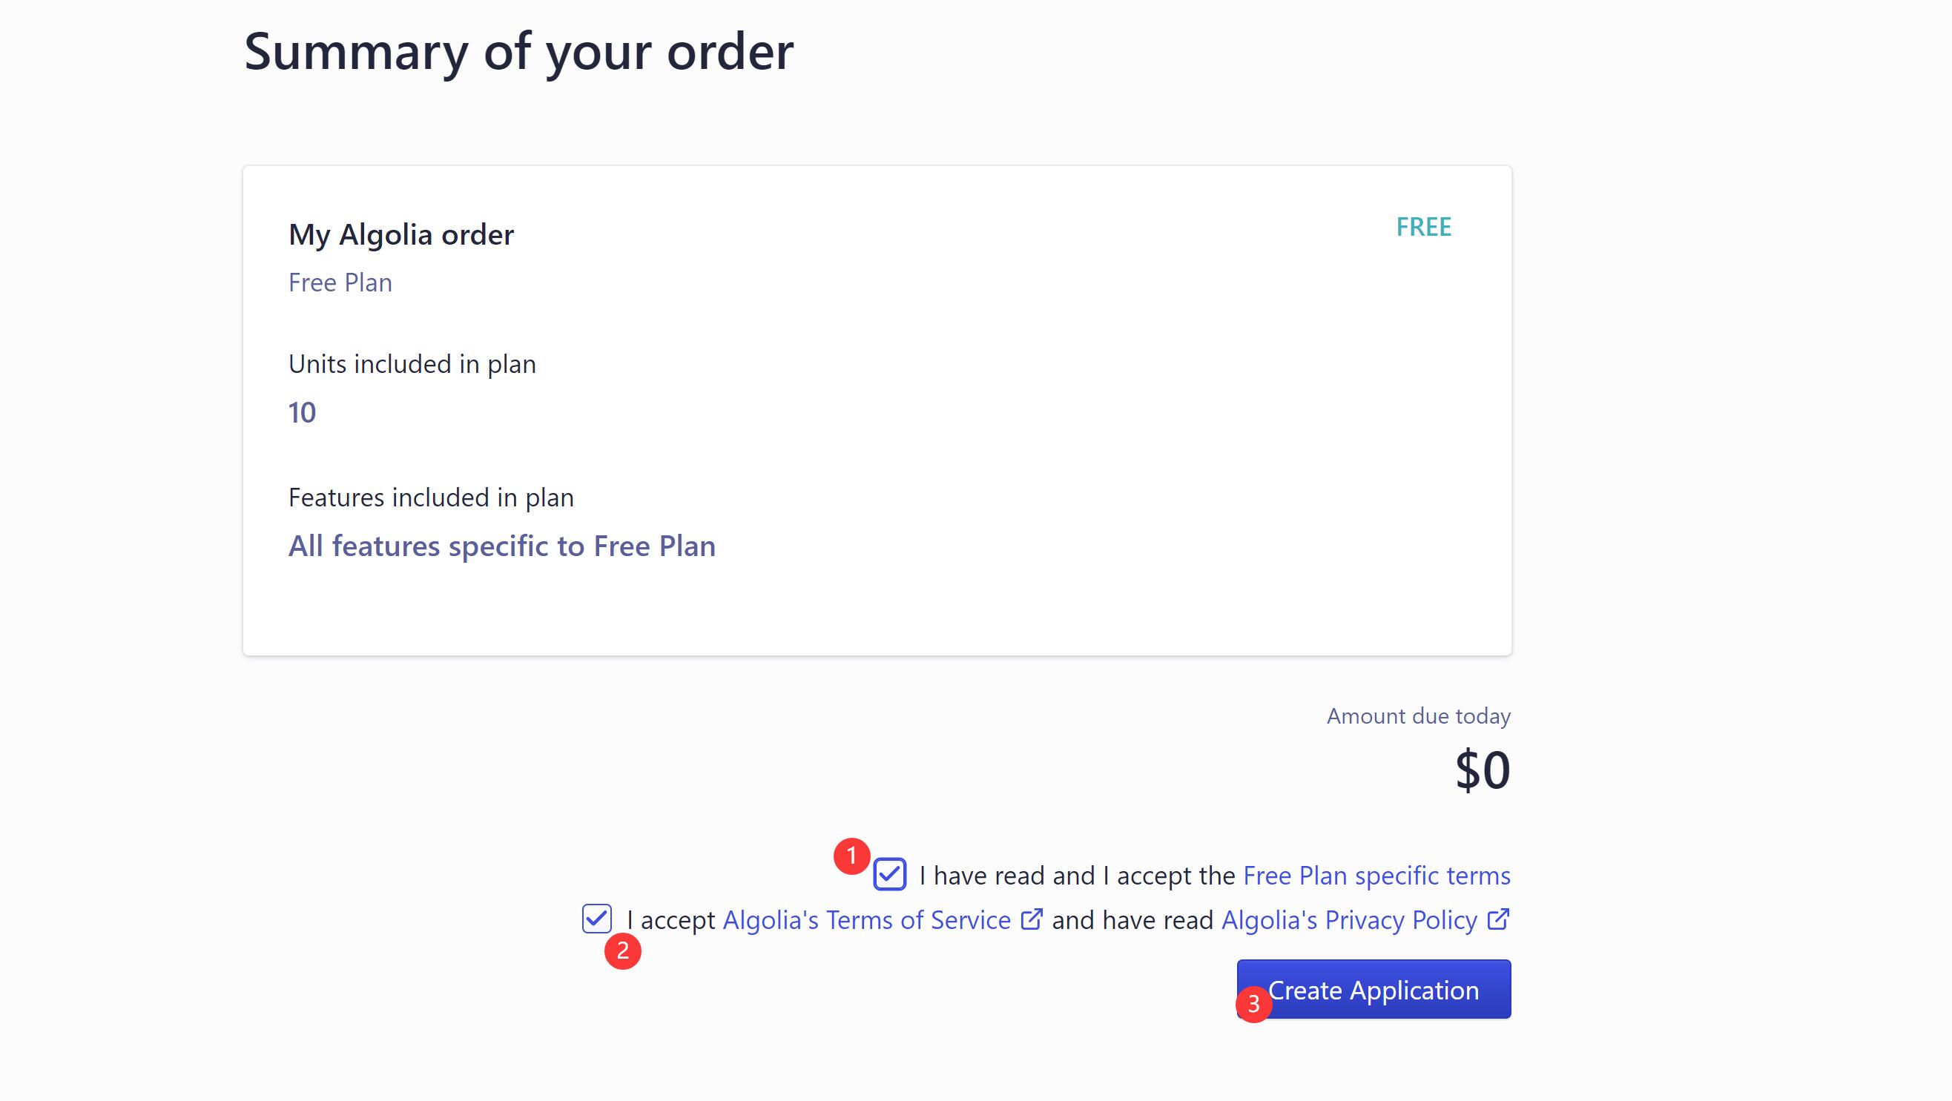
Task: Open the Free Plan specific terms link
Action: pos(1376,875)
